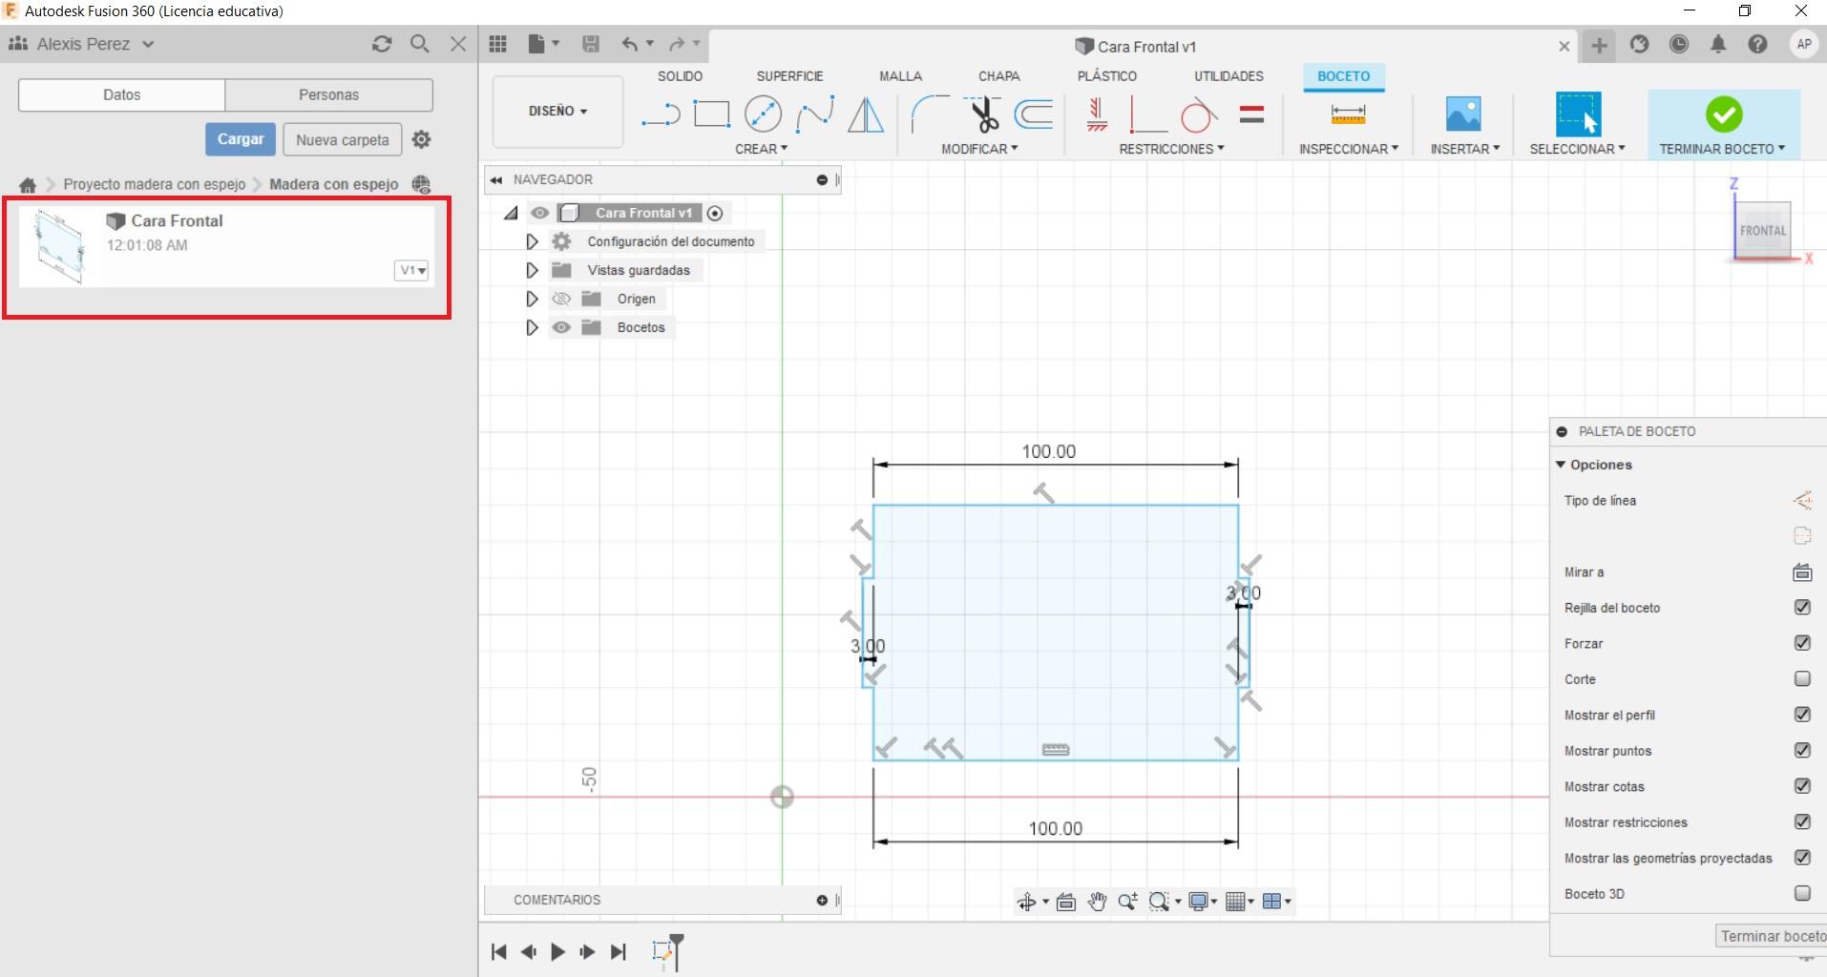This screenshot has height=977, width=1827.
Task: Click the Nueva carpeta button
Action: click(343, 139)
